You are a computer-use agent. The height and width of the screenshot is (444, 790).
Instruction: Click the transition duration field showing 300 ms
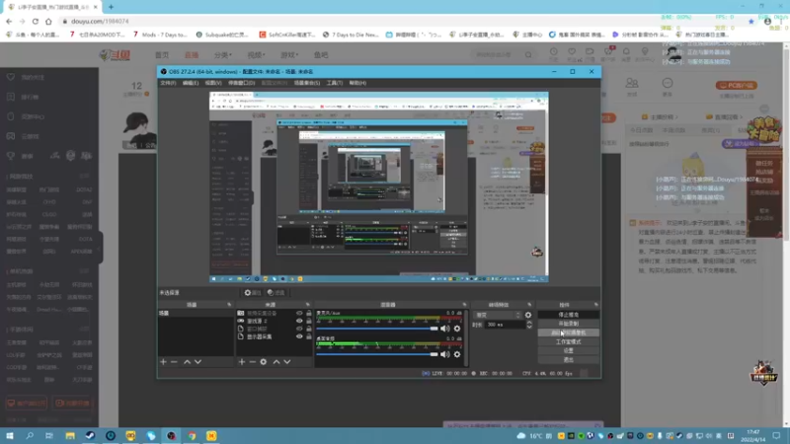[x=505, y=326]
